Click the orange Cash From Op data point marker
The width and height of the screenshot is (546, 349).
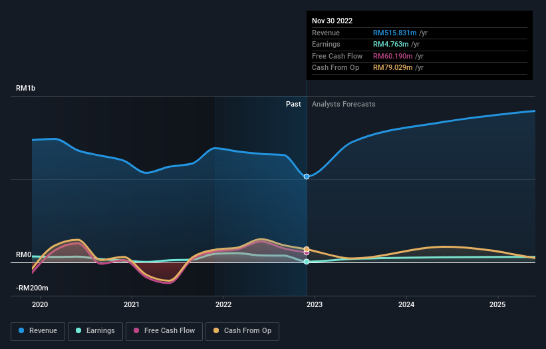pyautogui.click(x=307, y=249)
